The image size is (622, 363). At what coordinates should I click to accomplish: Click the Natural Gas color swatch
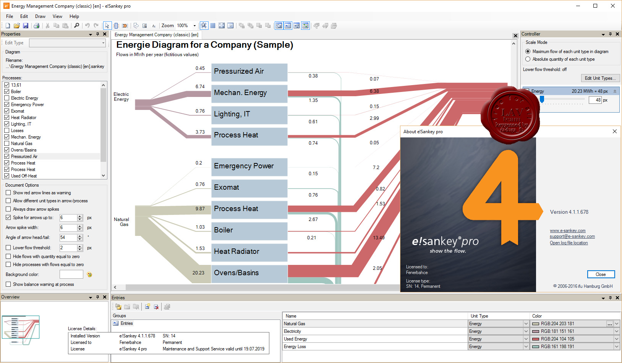click(536, 324)
